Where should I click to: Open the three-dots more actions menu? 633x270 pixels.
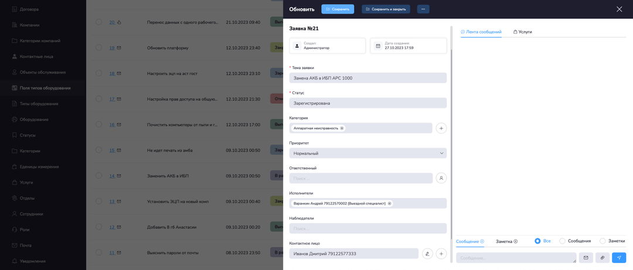pyautogui.click(x=423, y=9)
